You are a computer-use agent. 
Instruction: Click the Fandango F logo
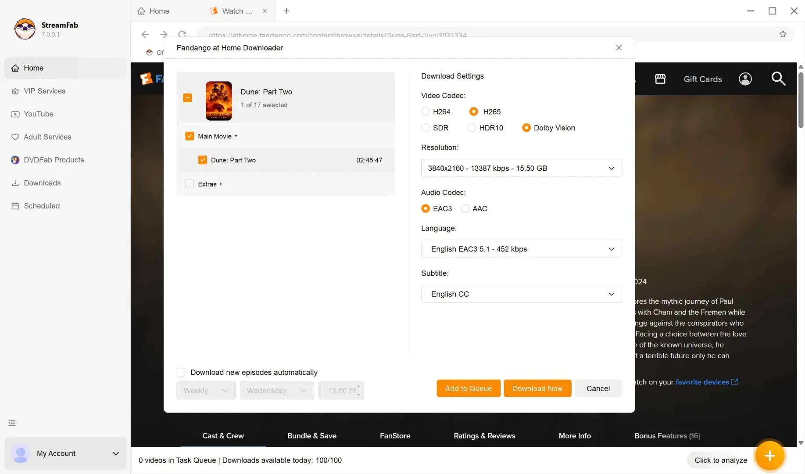[x=146, y=79]
